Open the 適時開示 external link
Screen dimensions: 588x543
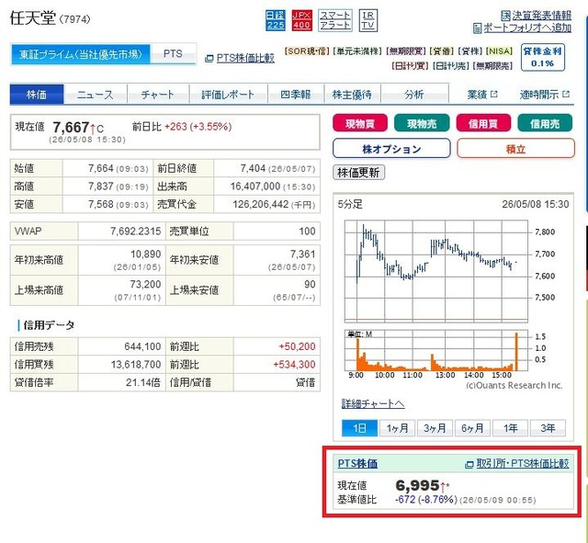(x=544, y=95)
